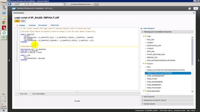
Task: Select *SKIP_DIM keyword
Action: coord(151,51)
